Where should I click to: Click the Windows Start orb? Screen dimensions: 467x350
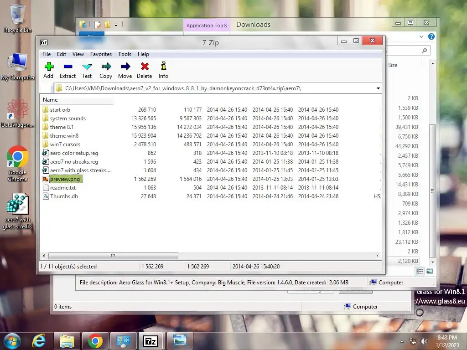tap(12, 341)
